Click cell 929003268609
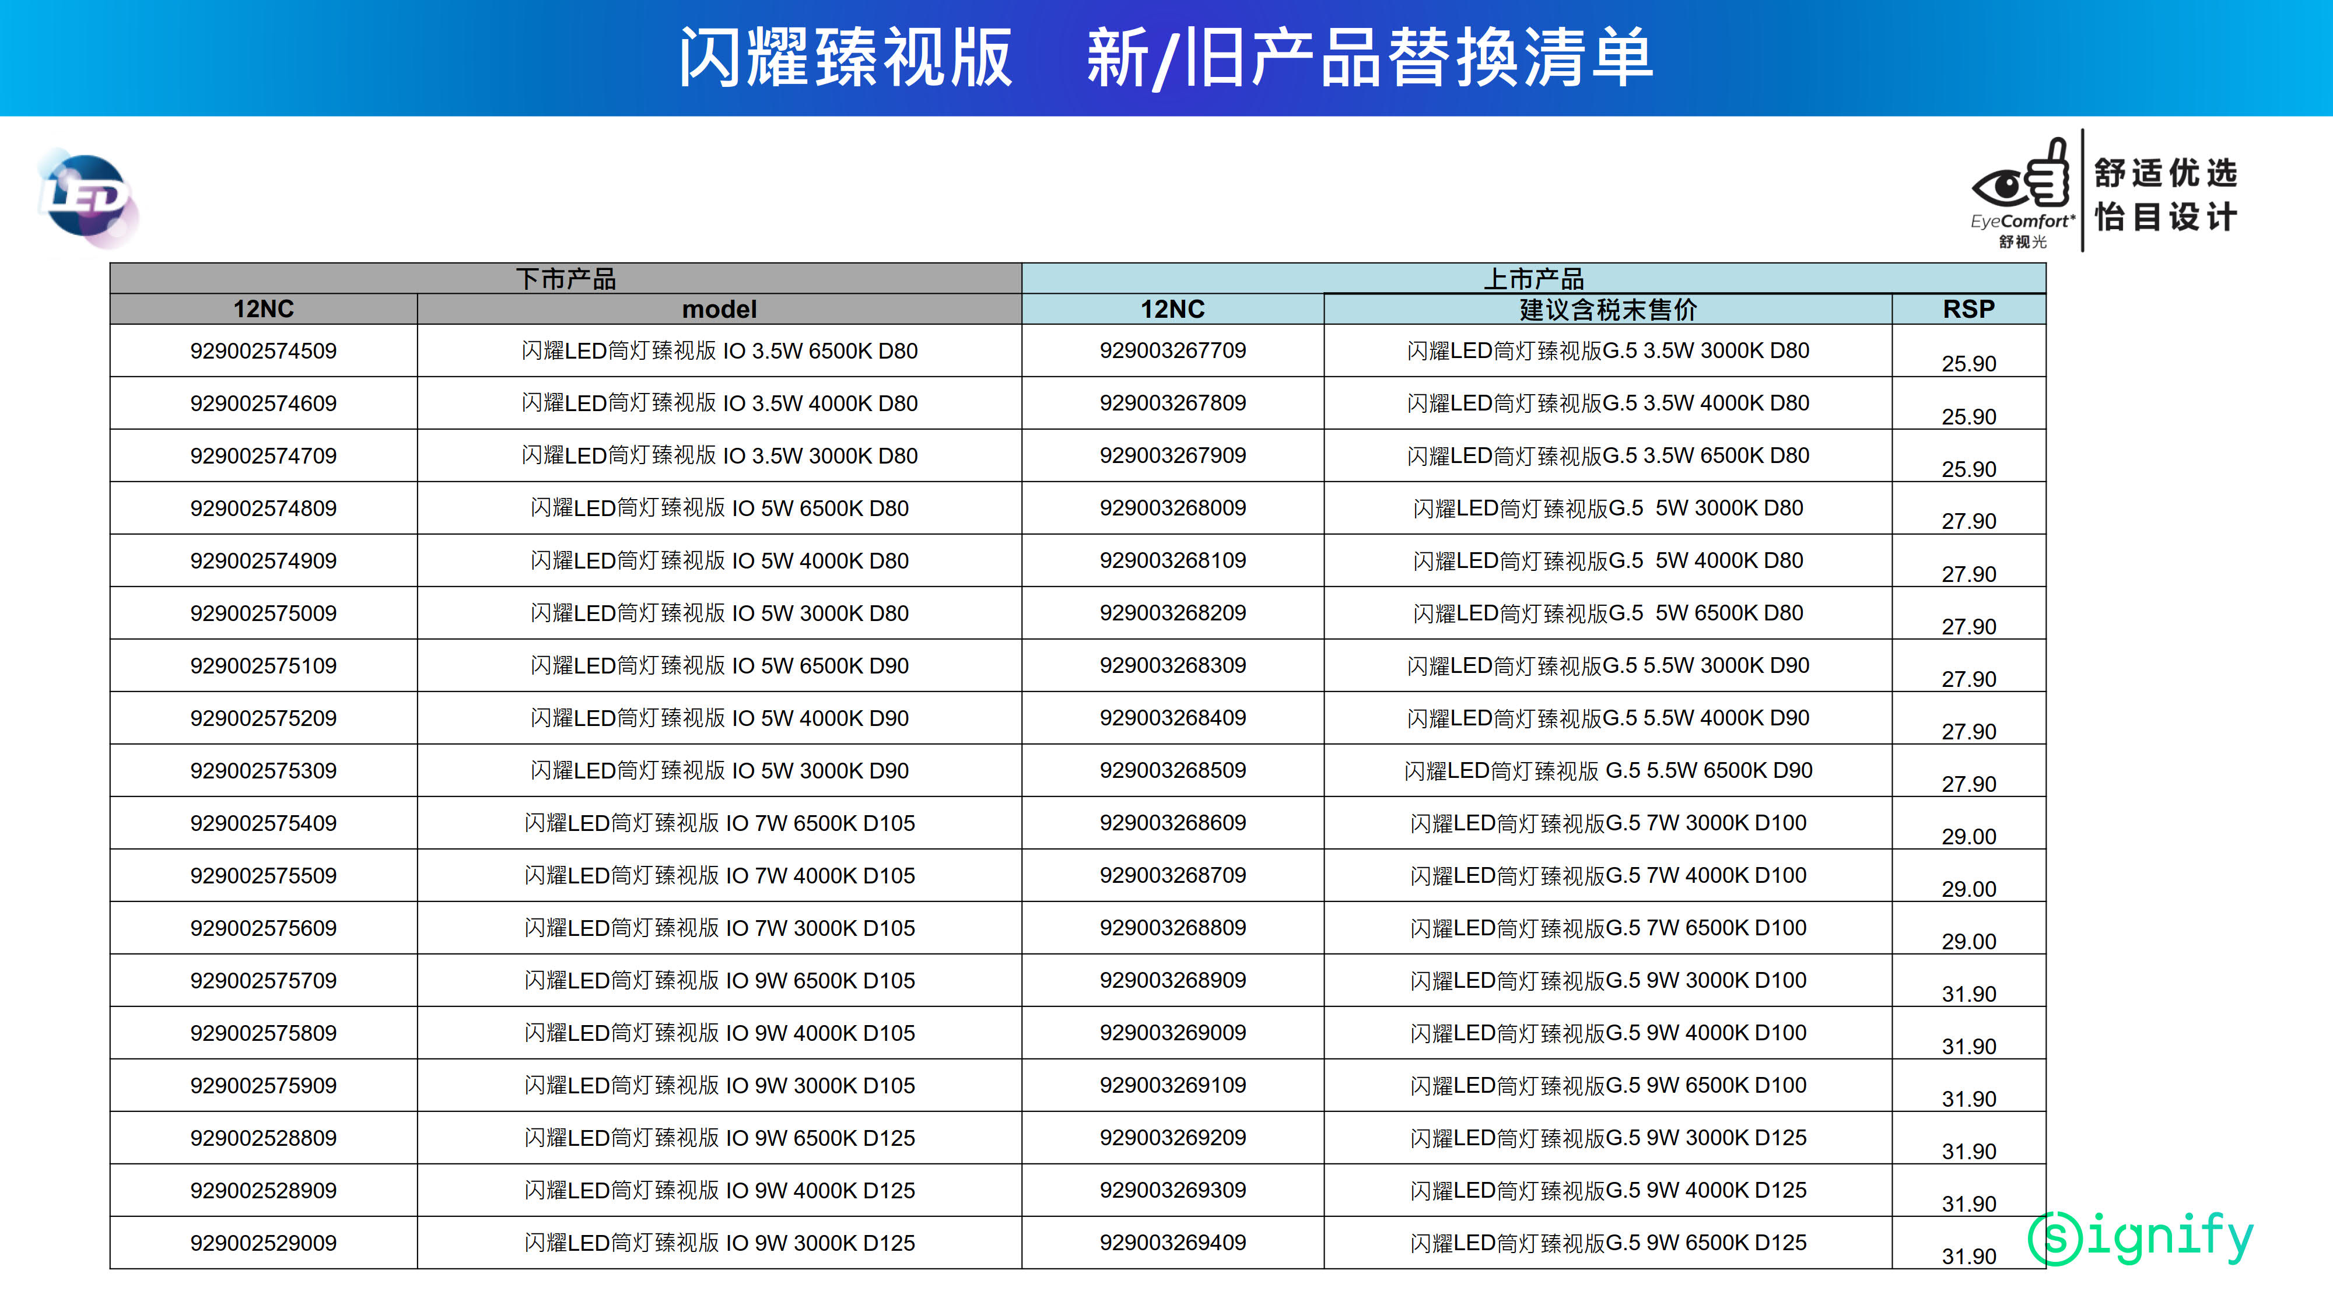Viewport: 2333px width, 1312px height. point(1173,824)
